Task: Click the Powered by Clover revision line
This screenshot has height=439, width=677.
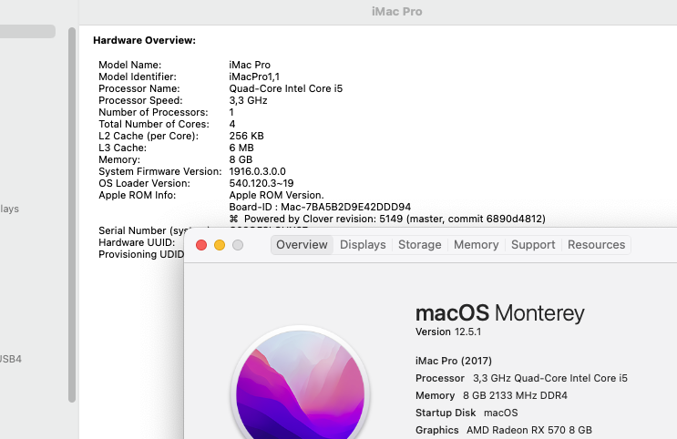Action: point(387,219)
